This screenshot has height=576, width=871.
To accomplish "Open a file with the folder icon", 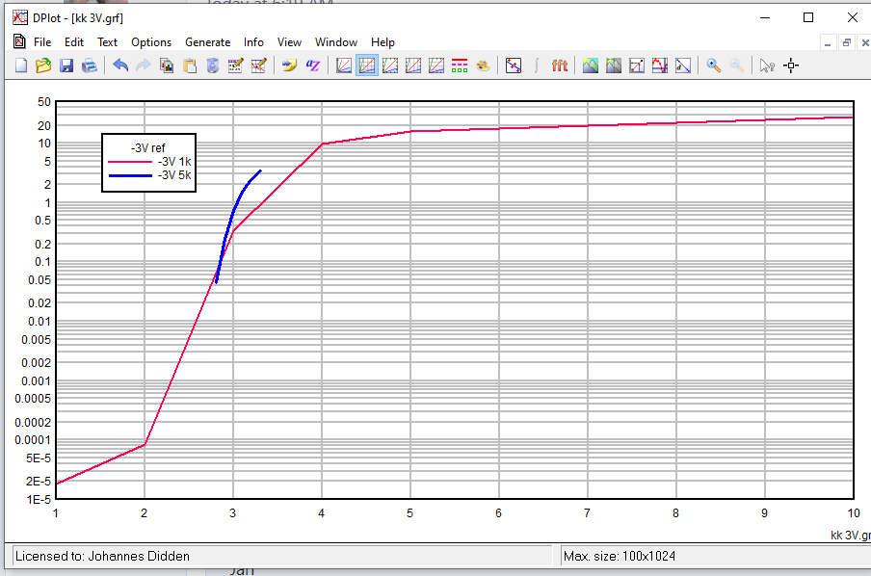I will point(43,65).
